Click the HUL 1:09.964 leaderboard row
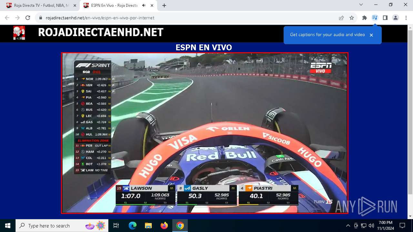 tap(93, 134)
